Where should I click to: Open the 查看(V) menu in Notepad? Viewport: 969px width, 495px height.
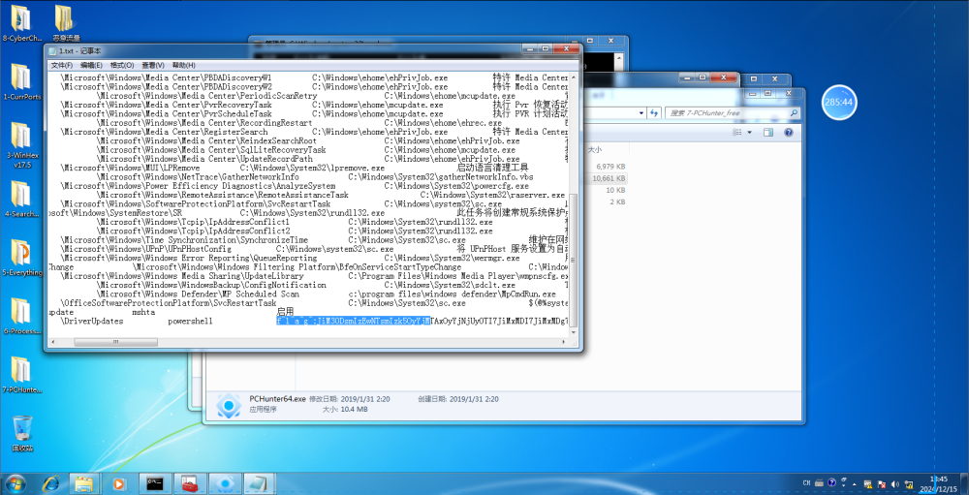coord(153,65)
